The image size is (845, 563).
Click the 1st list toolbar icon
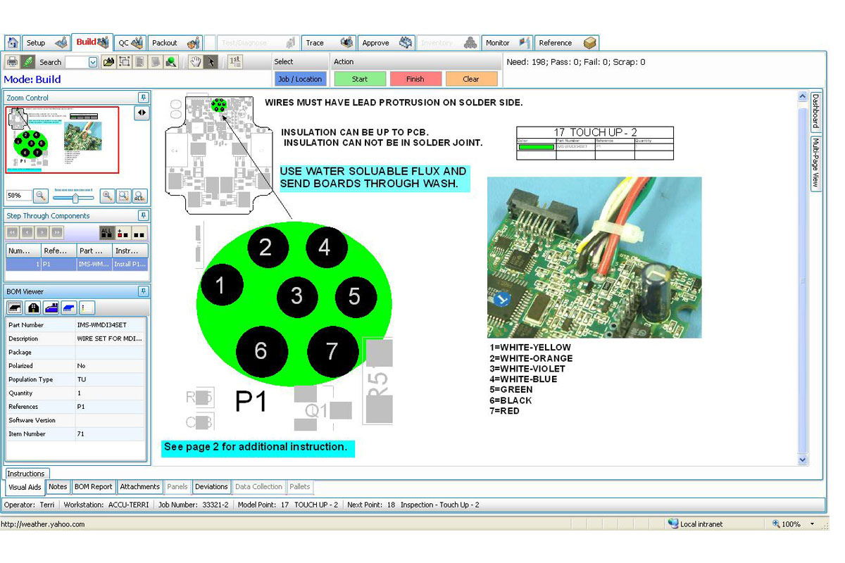coord(235,62)
